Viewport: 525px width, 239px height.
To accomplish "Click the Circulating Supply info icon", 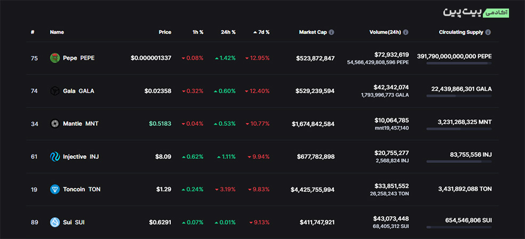I will pyautogui.click(x=488, y=32).
